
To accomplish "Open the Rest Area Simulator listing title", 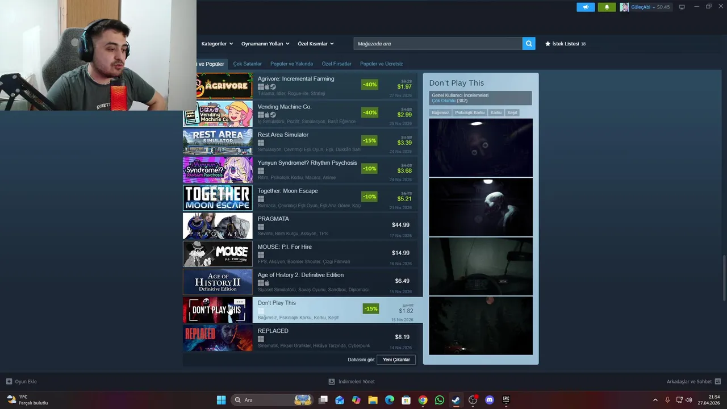I will [283, 135].
